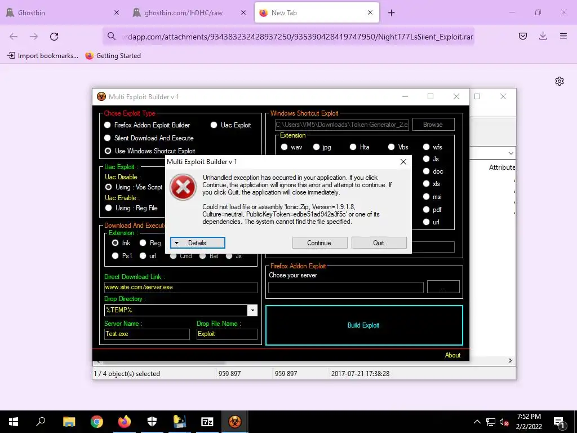Screen dimensions: 577x433
Task: Open Firefox from the taskbar
Action: click(125, 421)
